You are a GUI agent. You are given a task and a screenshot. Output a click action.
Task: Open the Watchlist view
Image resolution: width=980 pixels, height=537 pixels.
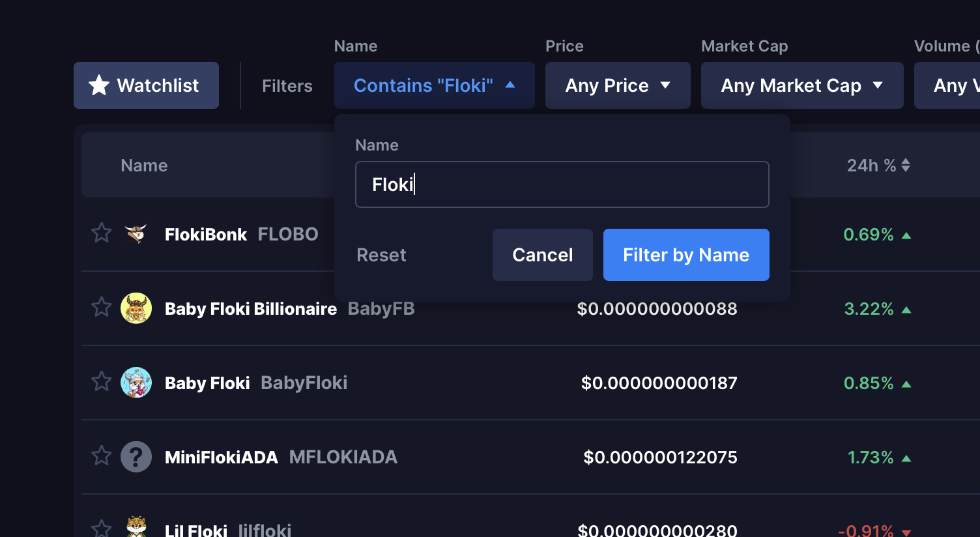tap(146, 85)
